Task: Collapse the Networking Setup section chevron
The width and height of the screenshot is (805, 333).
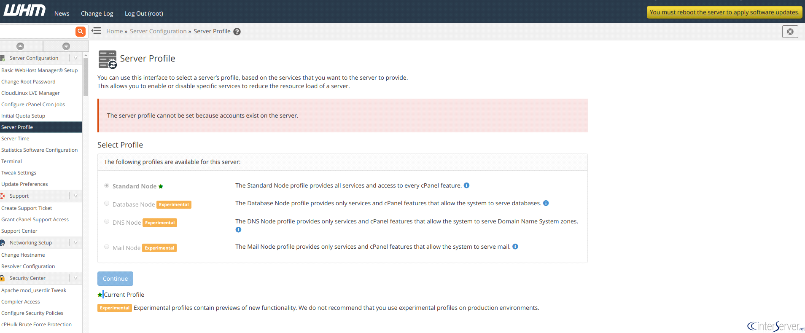Action: [75, 243]
